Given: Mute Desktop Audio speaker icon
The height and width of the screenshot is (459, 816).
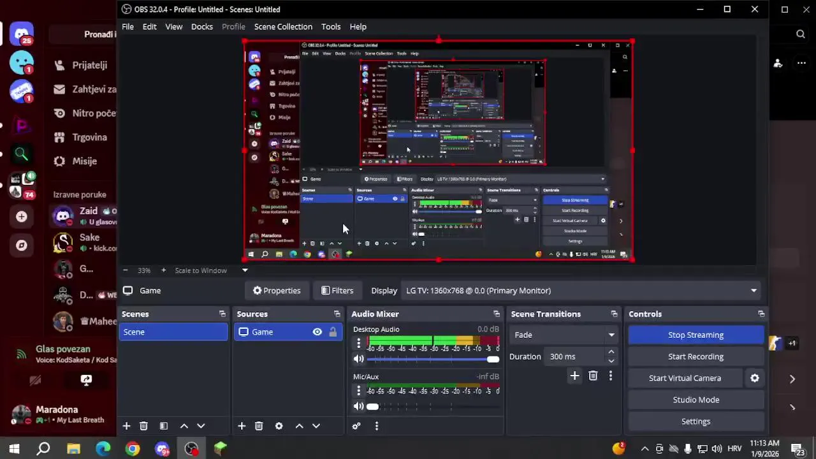Looking at the screenshot, I should click(358, 360).
